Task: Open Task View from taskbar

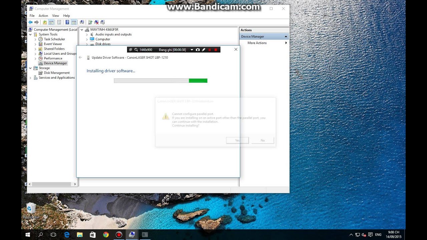Action: click(x=53, y=235)
